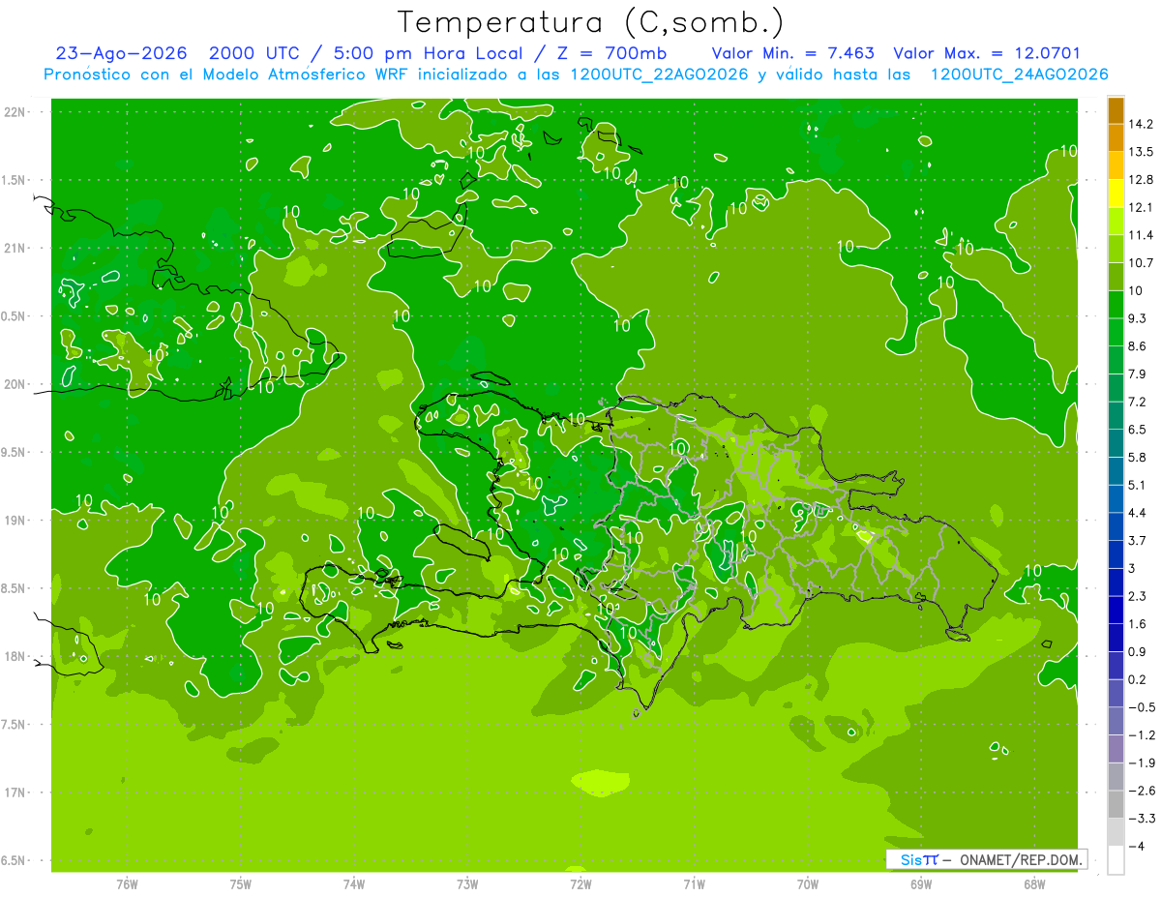Click the "76W" longitude axis label
The image size is (1161, 897).
(x=127, y=884)
